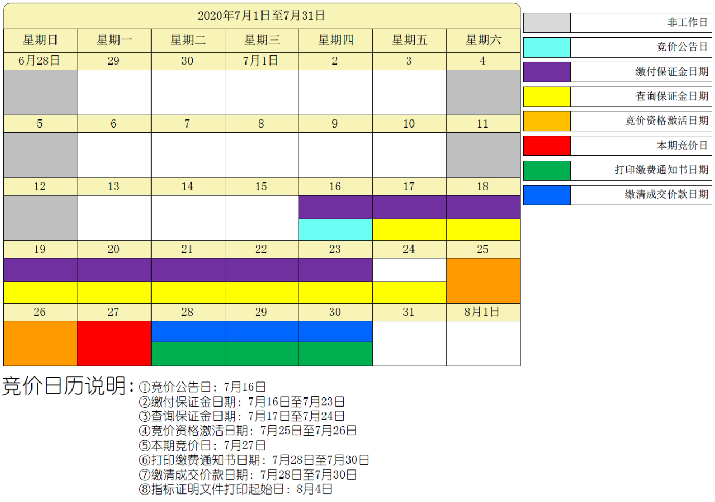Click the red 本期竞价日 legend swatch
This screenshot has width=715, height=502.
pos(547,146)
